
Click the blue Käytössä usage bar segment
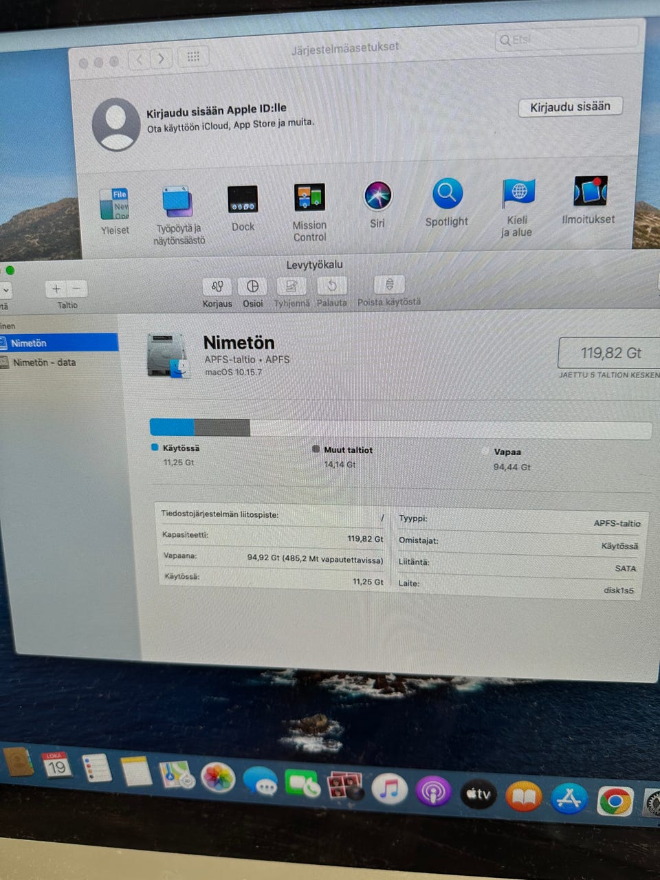pos(172,428)
